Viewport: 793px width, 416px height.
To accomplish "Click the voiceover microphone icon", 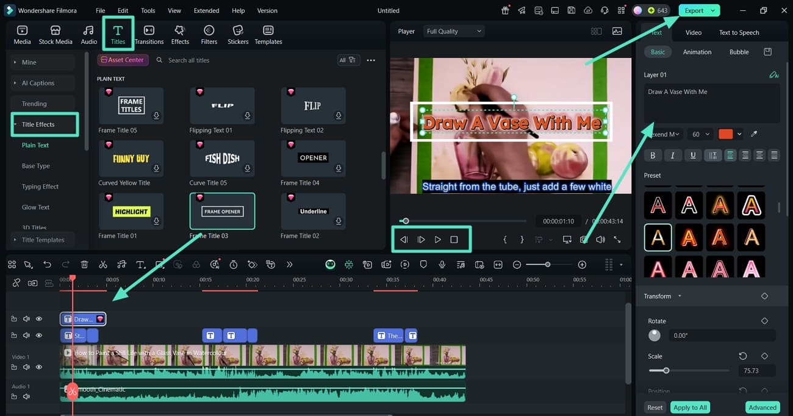I will point(442,264).
